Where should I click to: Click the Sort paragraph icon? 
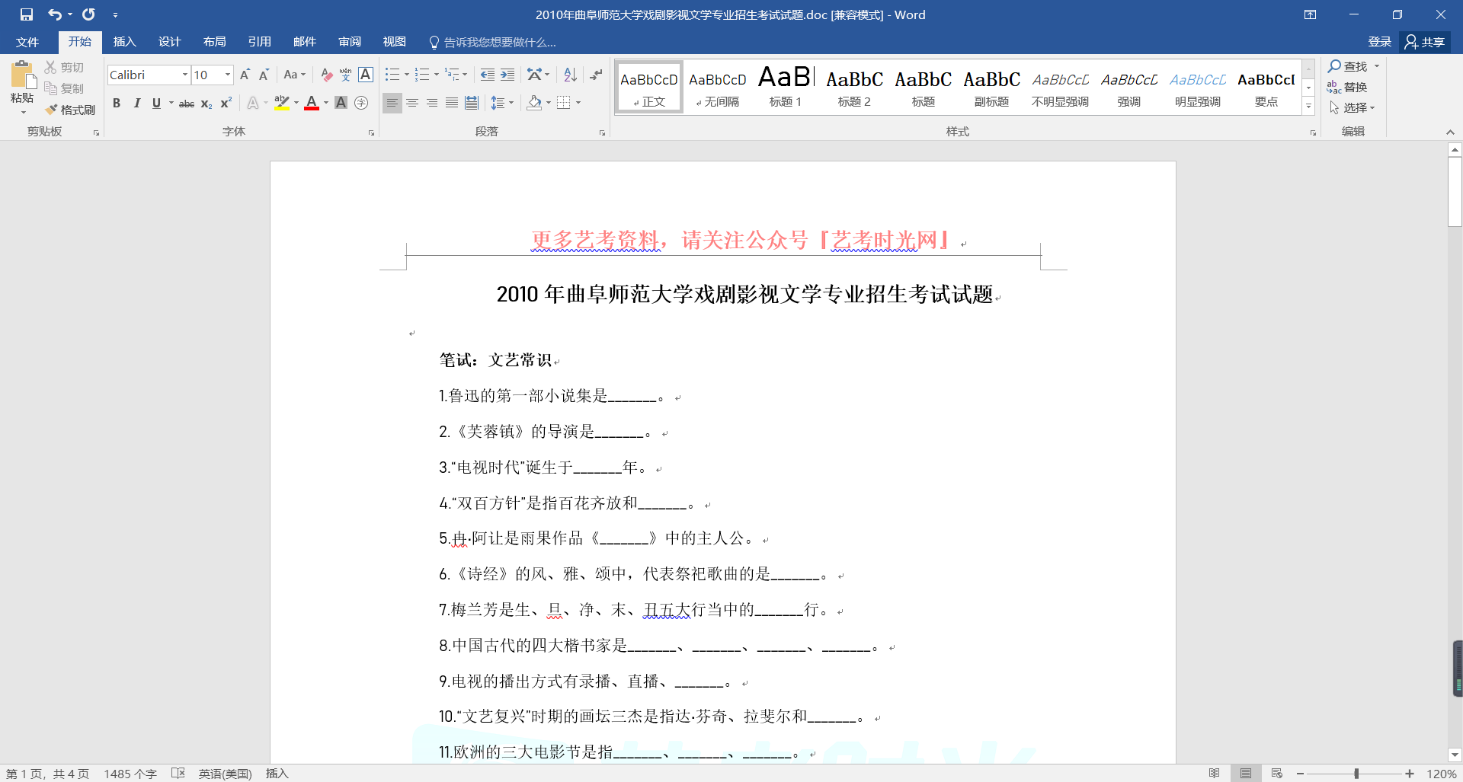click(570, 75)
